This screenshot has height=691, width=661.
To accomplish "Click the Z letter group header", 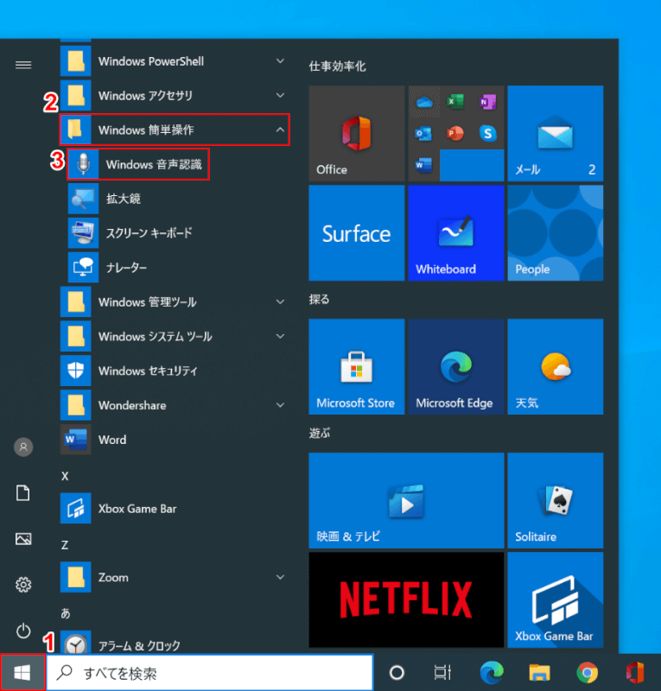I will (65, 545).
